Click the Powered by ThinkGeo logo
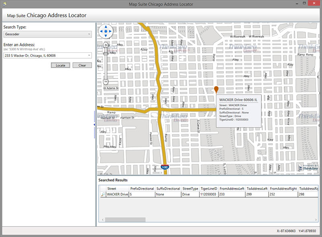Screen dimensions: 322x237 pyautogui.click(x=308, y=167)
